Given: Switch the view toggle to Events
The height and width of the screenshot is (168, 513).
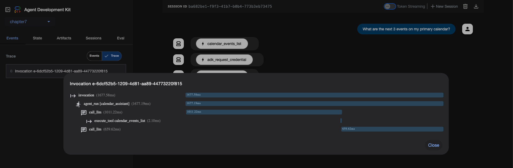Looking at the screenshot, I should (x=94, y=56).
